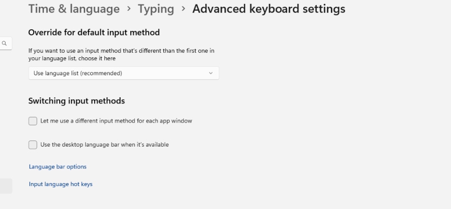
Task: Open Language bar options
Action: tap(58, 166)
